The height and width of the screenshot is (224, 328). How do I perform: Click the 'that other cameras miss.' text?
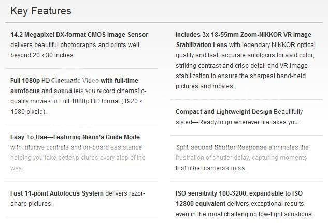click(x=211, y=168)
